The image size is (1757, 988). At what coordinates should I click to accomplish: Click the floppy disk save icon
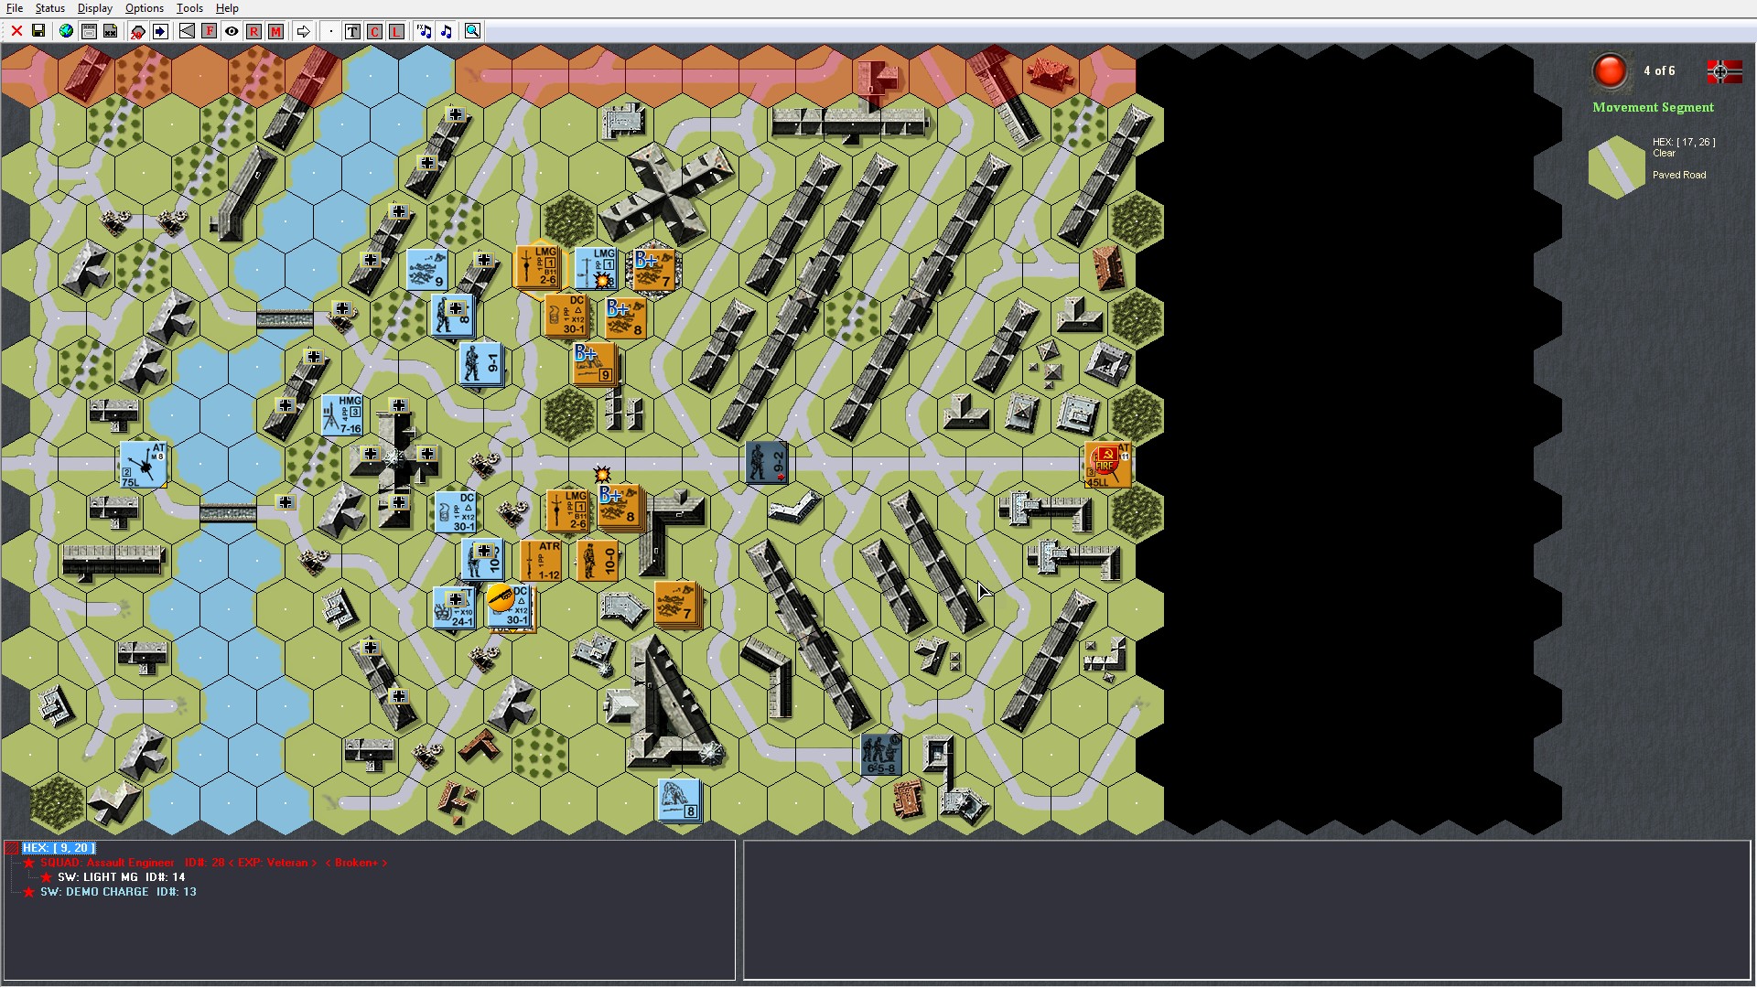click(38, 31)
